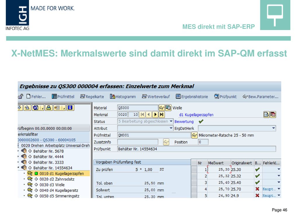
Task: Click the red X valuation in row 4
Action: pyautogui.click(x=258, y=189)
